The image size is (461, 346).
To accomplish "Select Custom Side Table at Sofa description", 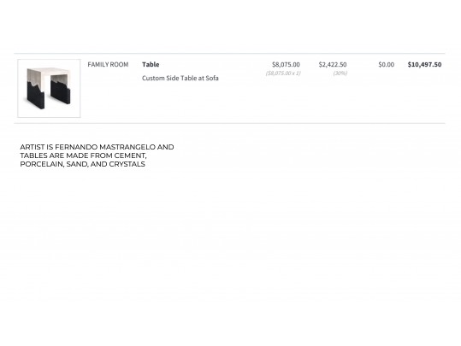I will (x=180, y=78).
